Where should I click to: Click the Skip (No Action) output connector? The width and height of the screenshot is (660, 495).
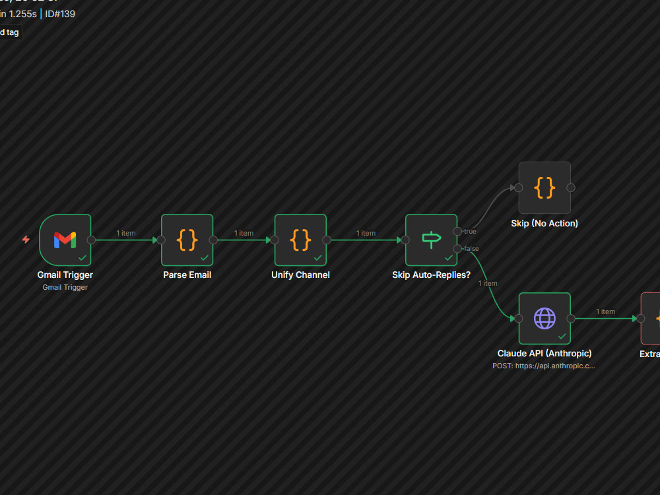(x=571, y=187)
